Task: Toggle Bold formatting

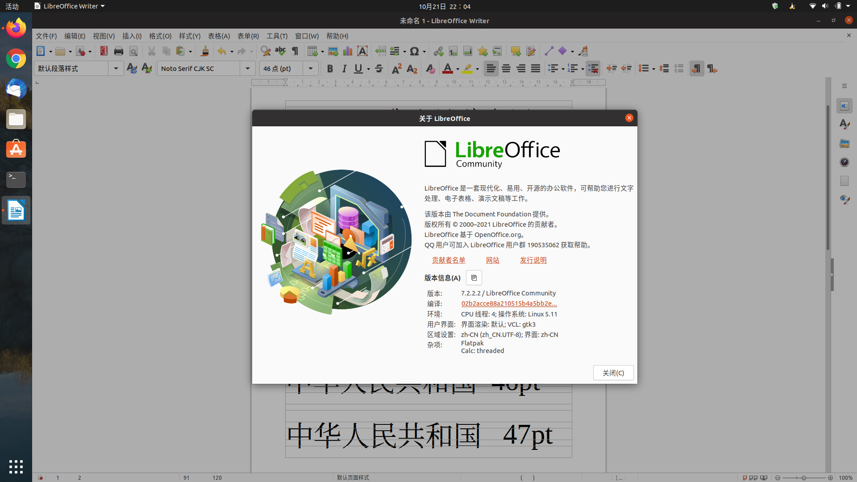Action: point(330,69)
